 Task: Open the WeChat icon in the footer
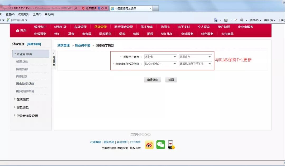point(161,145)
